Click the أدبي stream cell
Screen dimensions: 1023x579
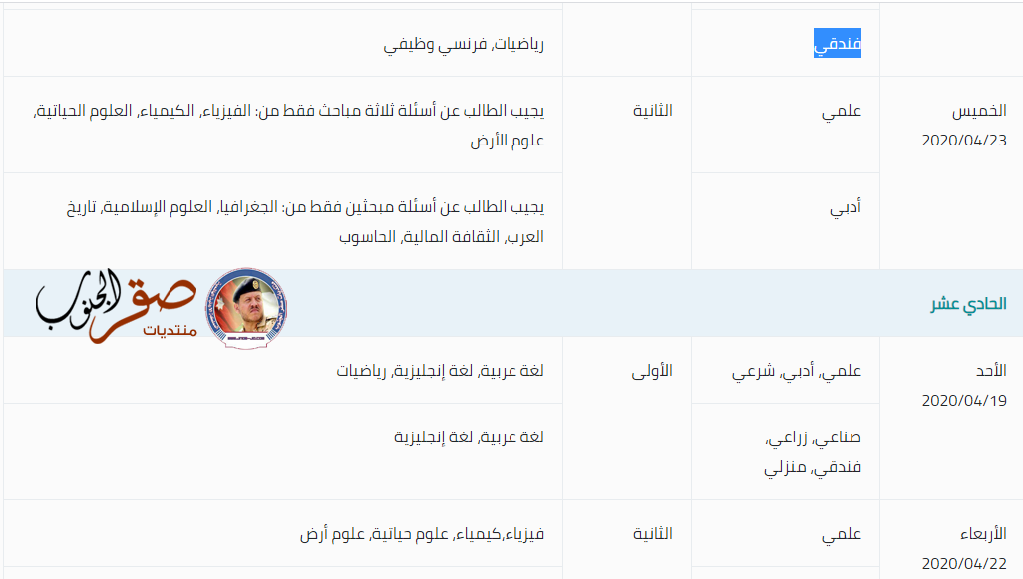846,207
